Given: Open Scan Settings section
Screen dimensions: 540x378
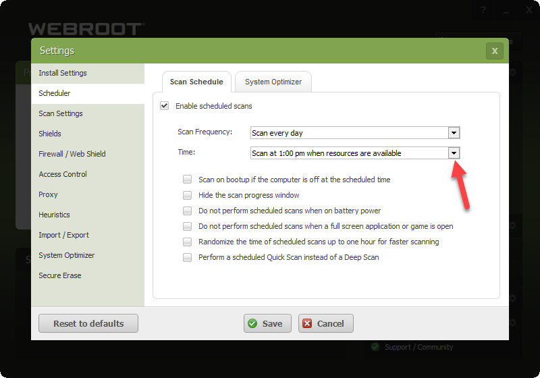Looking at the screenshot, I should [88, 113].
